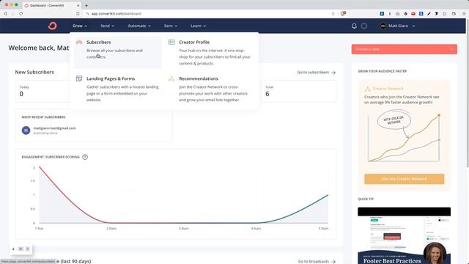Click the wallet icon in the browser toolbar
This screenshot has width=469, height=264.
pos(454,14)
